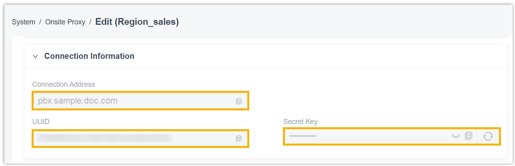The width and height of the screenshot is (515, 166).
Task: Click the blurred UUID value
Action: [104, 138]
